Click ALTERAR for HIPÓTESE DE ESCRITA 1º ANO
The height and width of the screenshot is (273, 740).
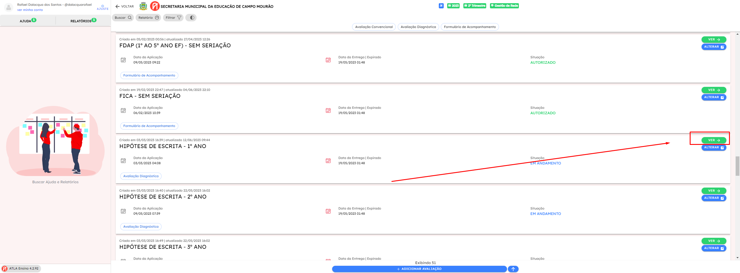pos(714,147)
